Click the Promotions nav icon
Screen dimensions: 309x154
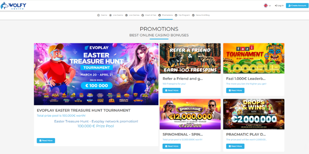[x=160, y=15]
